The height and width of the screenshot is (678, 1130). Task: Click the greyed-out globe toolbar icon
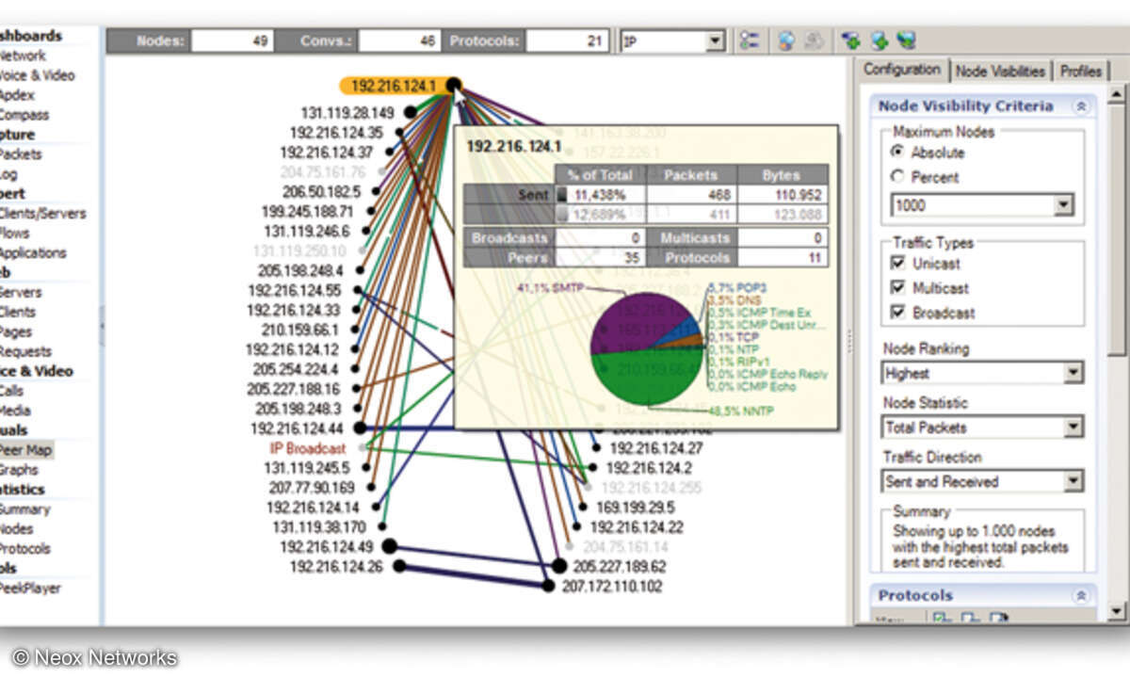point(815,40)
